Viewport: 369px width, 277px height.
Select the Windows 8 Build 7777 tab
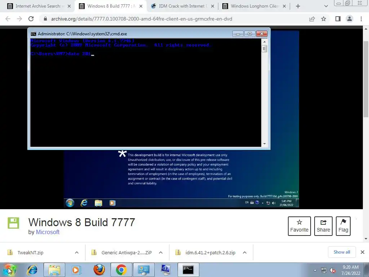[111, 6]
